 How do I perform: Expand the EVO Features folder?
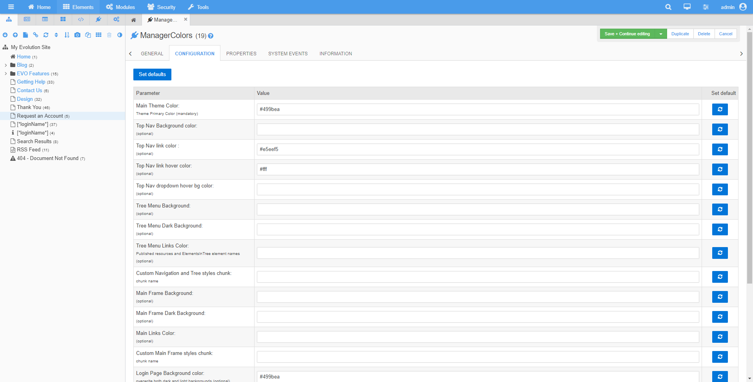[x=5, y=73]
